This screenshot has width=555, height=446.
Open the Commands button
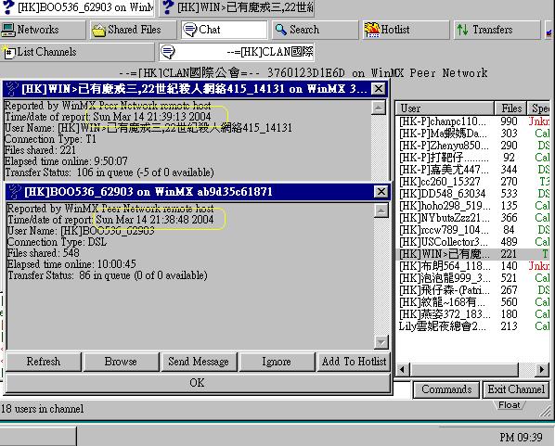pos(446,389)
